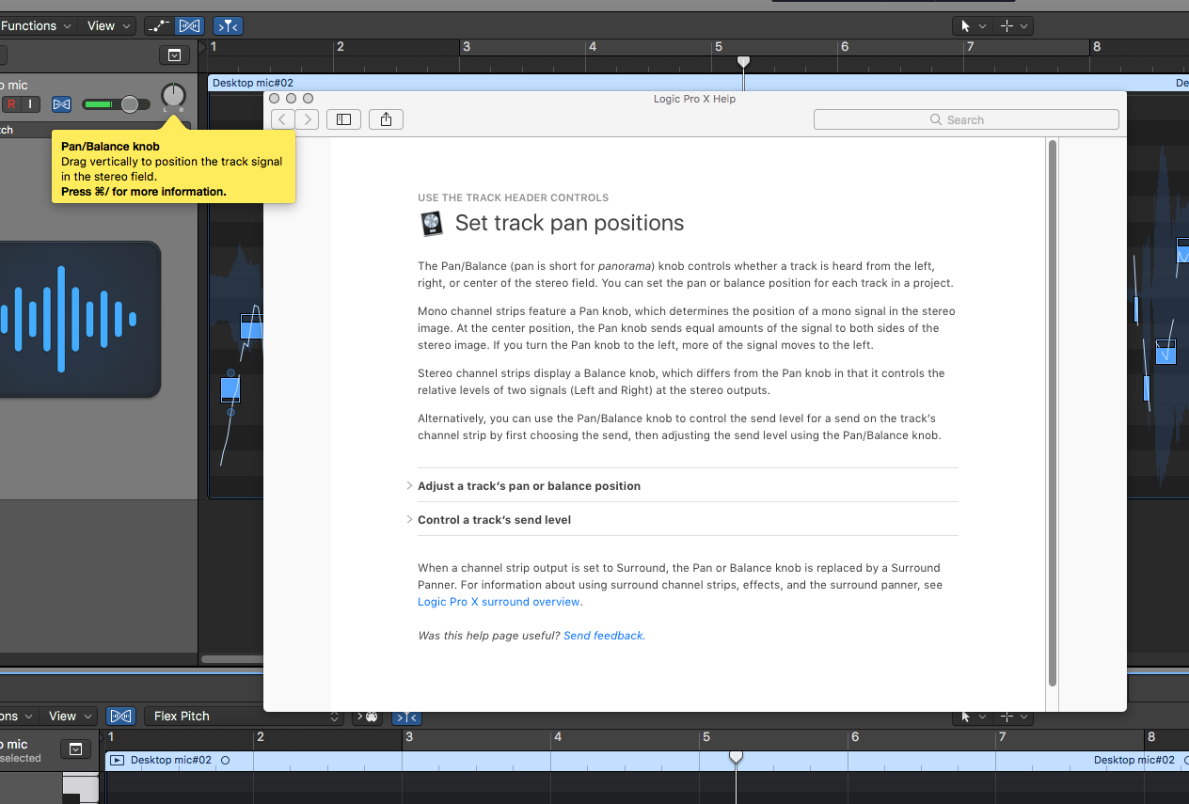Expand 'Adjust a track's pan or balance position'
1189x804 pixels.
pos(529,486)
